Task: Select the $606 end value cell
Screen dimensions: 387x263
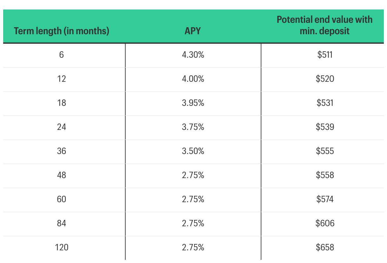Action: coord(325,223)
